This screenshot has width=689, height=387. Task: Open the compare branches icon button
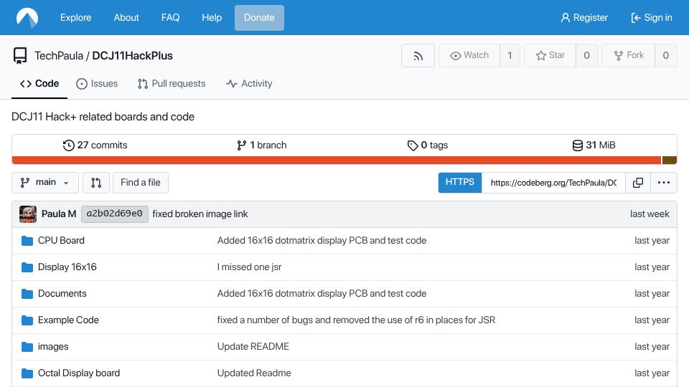point(95,183)
